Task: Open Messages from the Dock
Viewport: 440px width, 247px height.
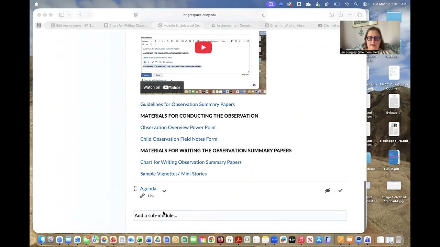Action: [x=86, y=240]
